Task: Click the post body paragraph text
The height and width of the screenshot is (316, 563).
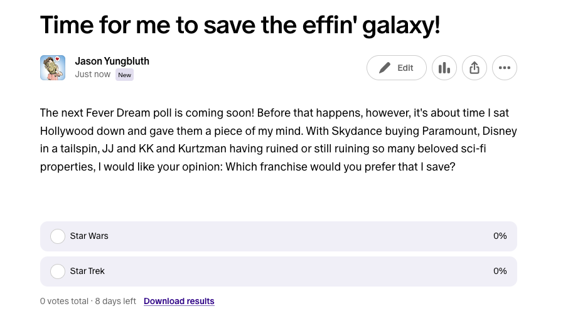Action: tap(278, 140)
